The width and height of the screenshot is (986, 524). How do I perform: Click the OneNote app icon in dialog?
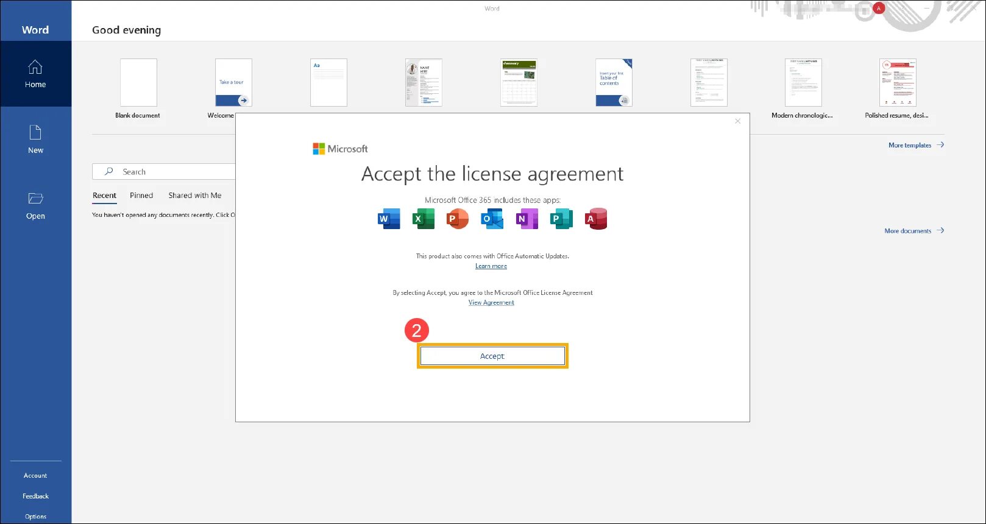[527, 219]
